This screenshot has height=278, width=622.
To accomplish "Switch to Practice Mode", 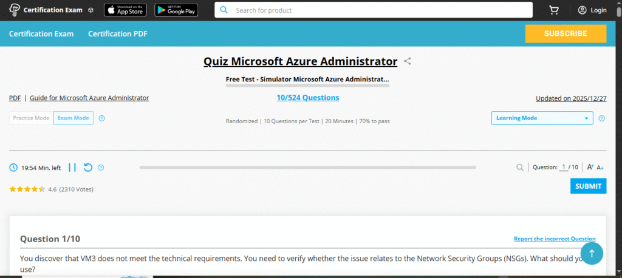I will click(x=31, y=118).
